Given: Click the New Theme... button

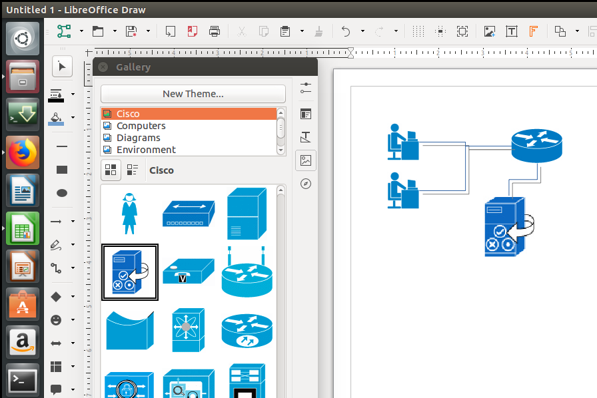Looking at the screenshot, I should point(193,94).
